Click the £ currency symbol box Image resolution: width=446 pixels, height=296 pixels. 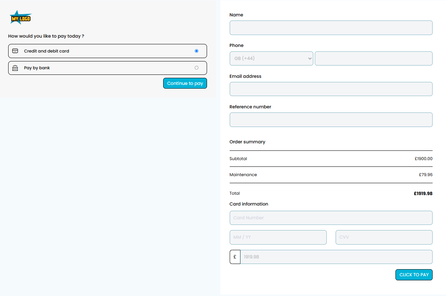pyautogui.click(x=235, y=257)
